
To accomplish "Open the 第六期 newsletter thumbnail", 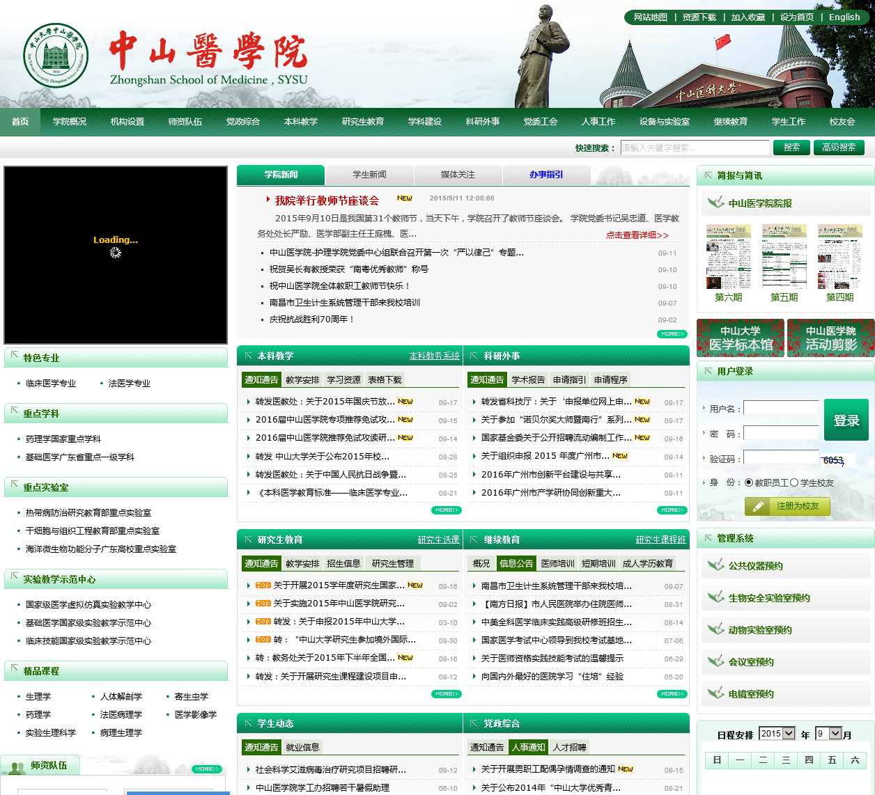I will point(728,257).
